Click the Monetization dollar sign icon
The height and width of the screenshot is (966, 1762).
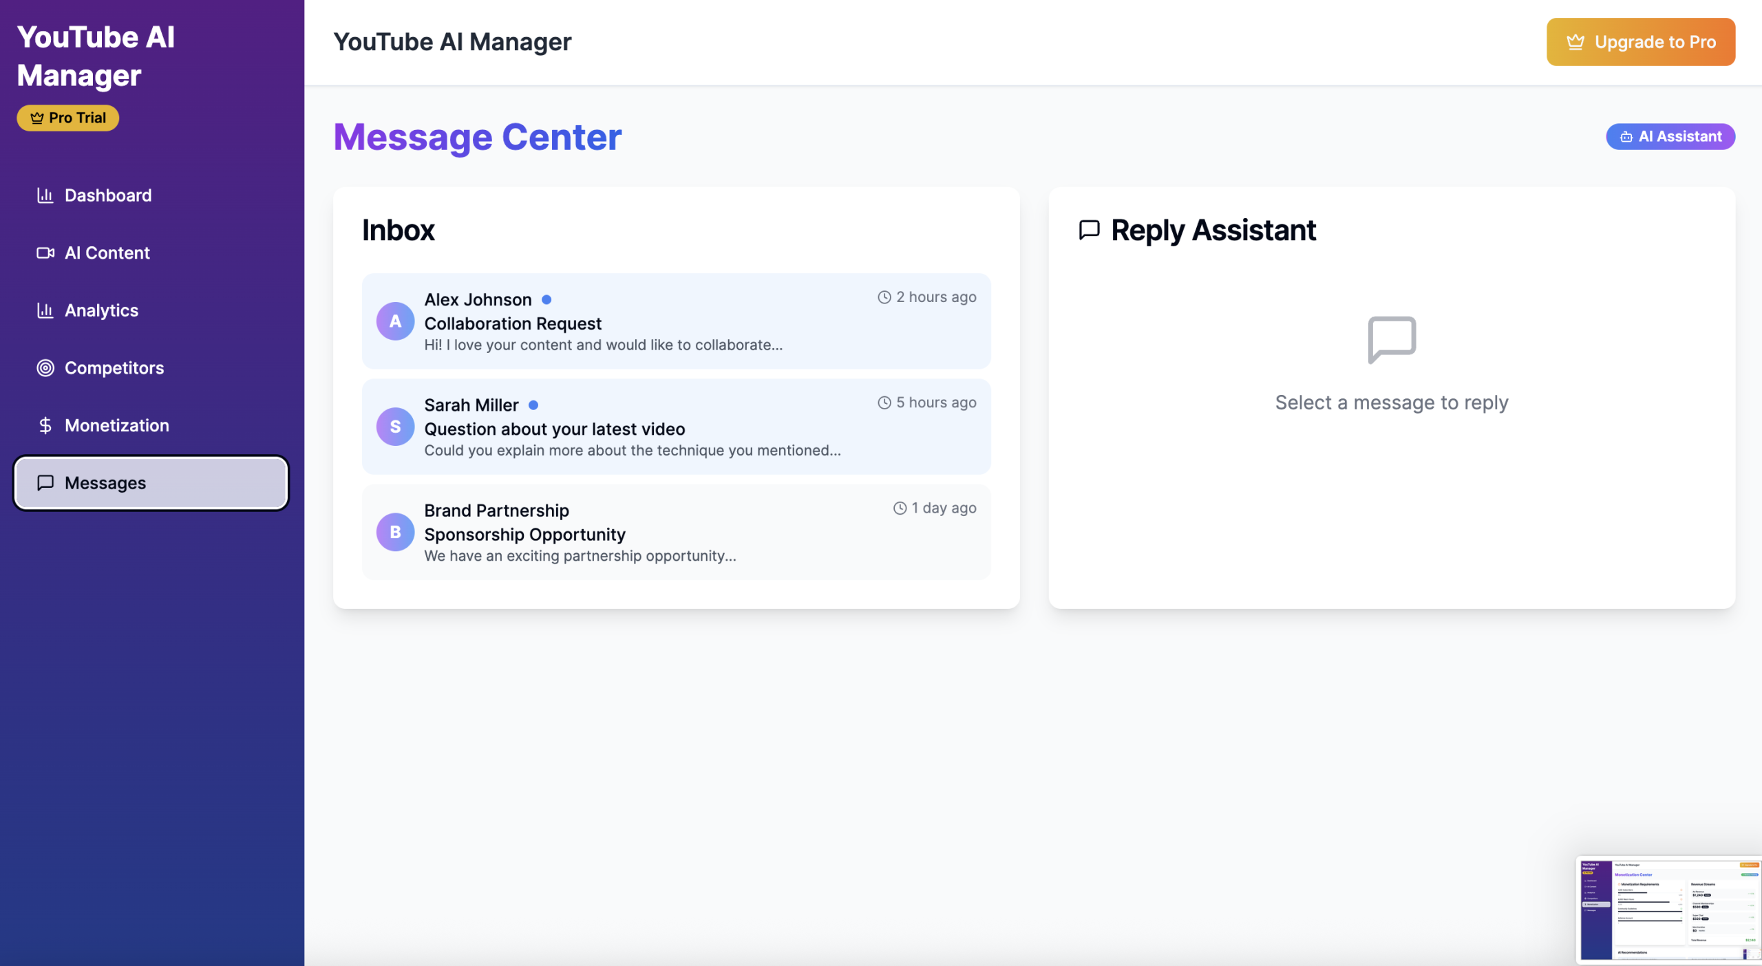pyautogui.click(x=45, y=425)
